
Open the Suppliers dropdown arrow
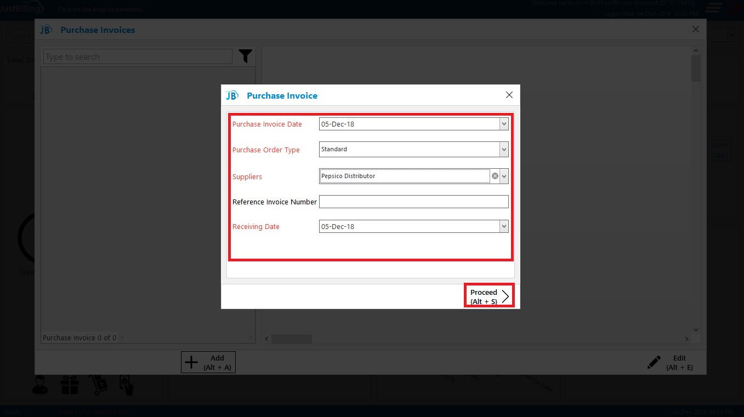click(504, 176)
